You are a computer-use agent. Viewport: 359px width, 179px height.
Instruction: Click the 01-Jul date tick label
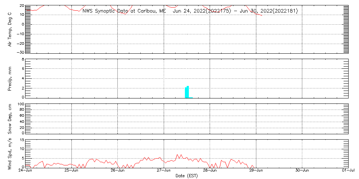348,171
